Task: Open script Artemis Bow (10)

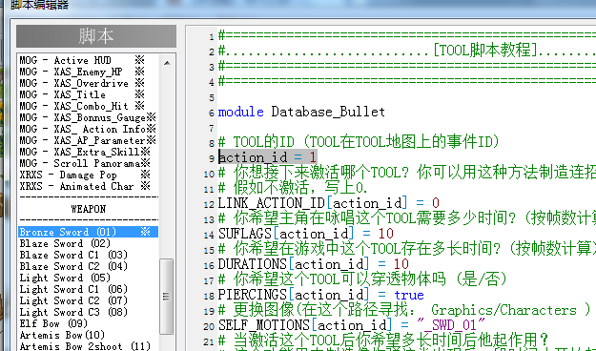Action: pos(88,335)
